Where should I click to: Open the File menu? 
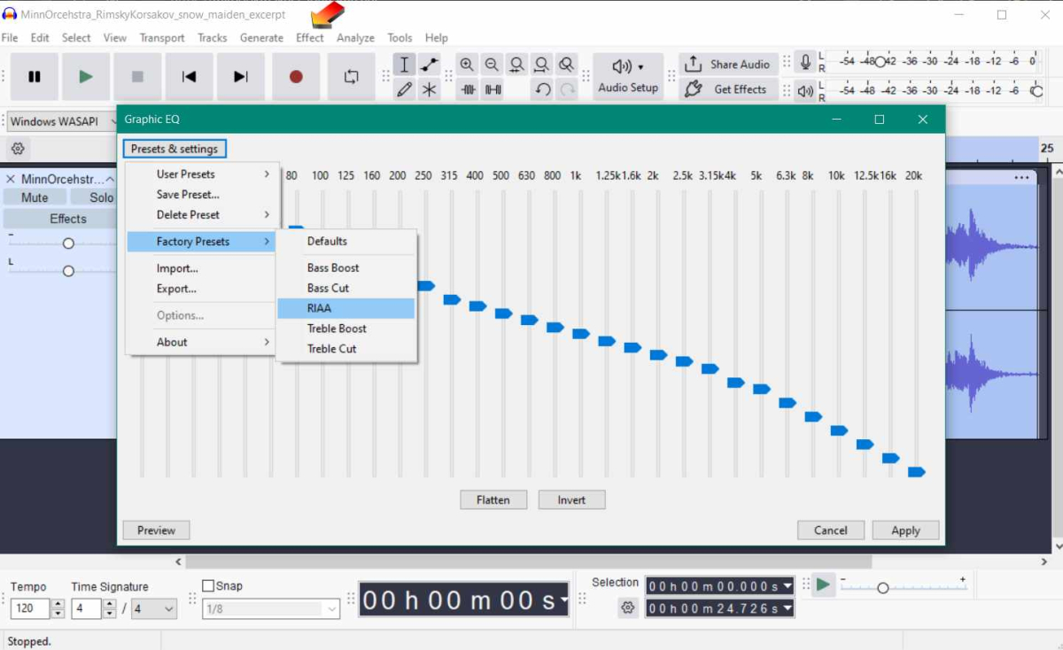pyautogui.click(x=10, y=38)
